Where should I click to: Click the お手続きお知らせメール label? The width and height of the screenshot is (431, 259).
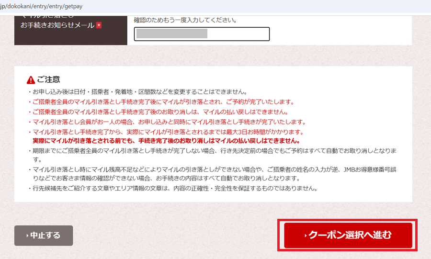pyautogui.click(x=57, y=25)
